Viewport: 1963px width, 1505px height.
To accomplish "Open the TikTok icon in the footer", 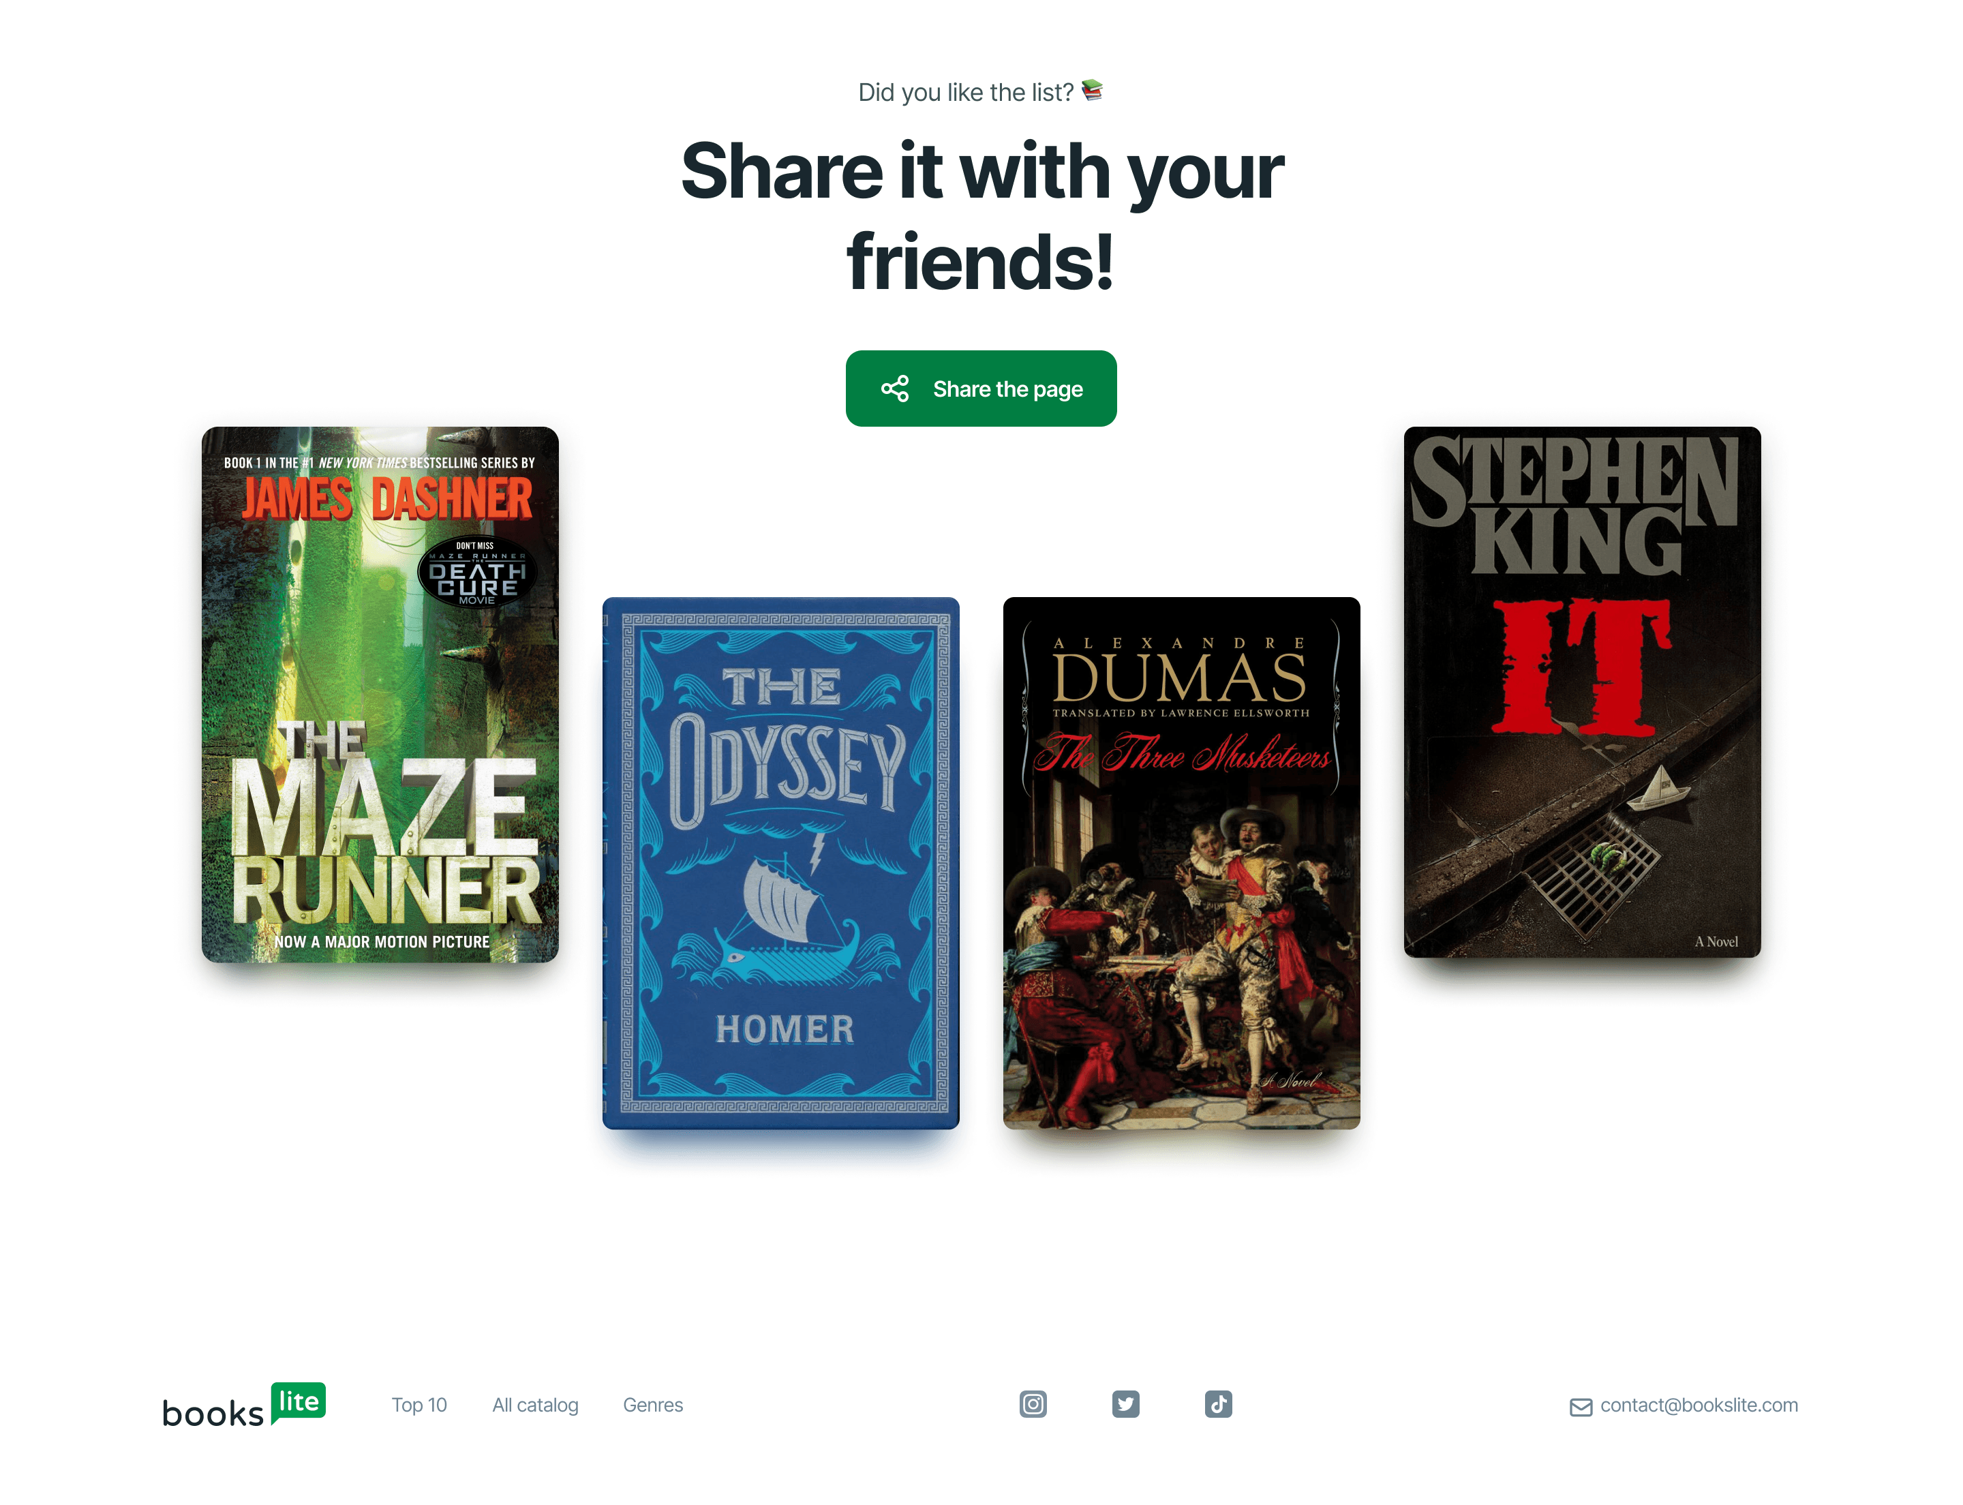I will tap(1217, 1403).
